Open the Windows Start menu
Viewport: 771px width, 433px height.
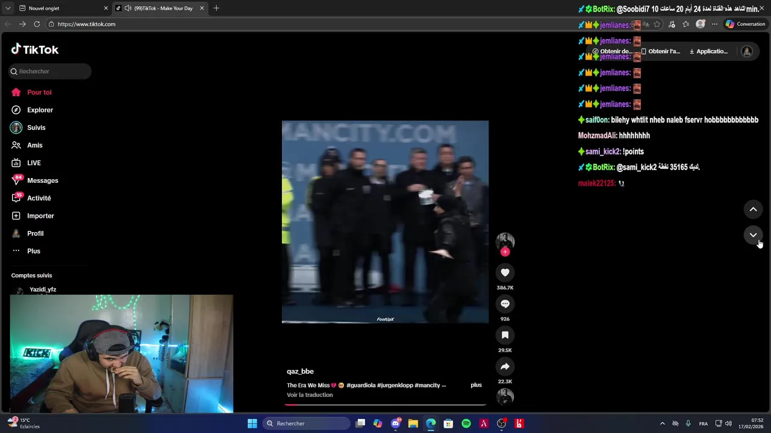click(x=252, y=423)
